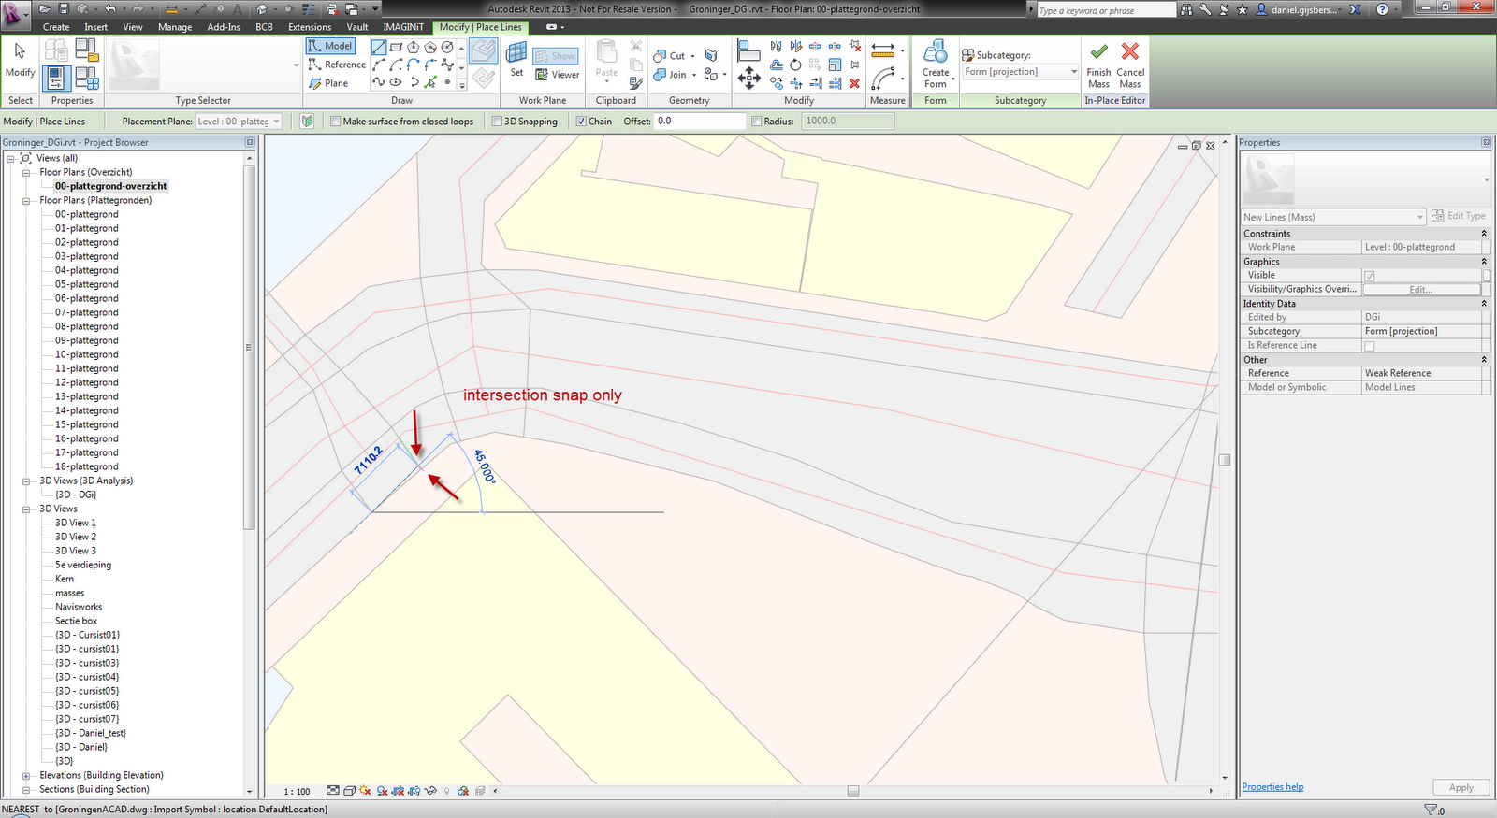The width and height of the screenshot is (1497, 818).
Task: Click the Save icon in quick access toolbar
Action: tap(64, 8)
